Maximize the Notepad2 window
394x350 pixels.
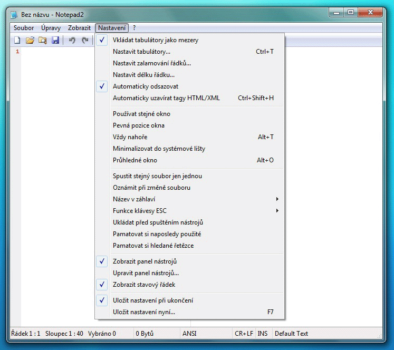tap(351, 13)
